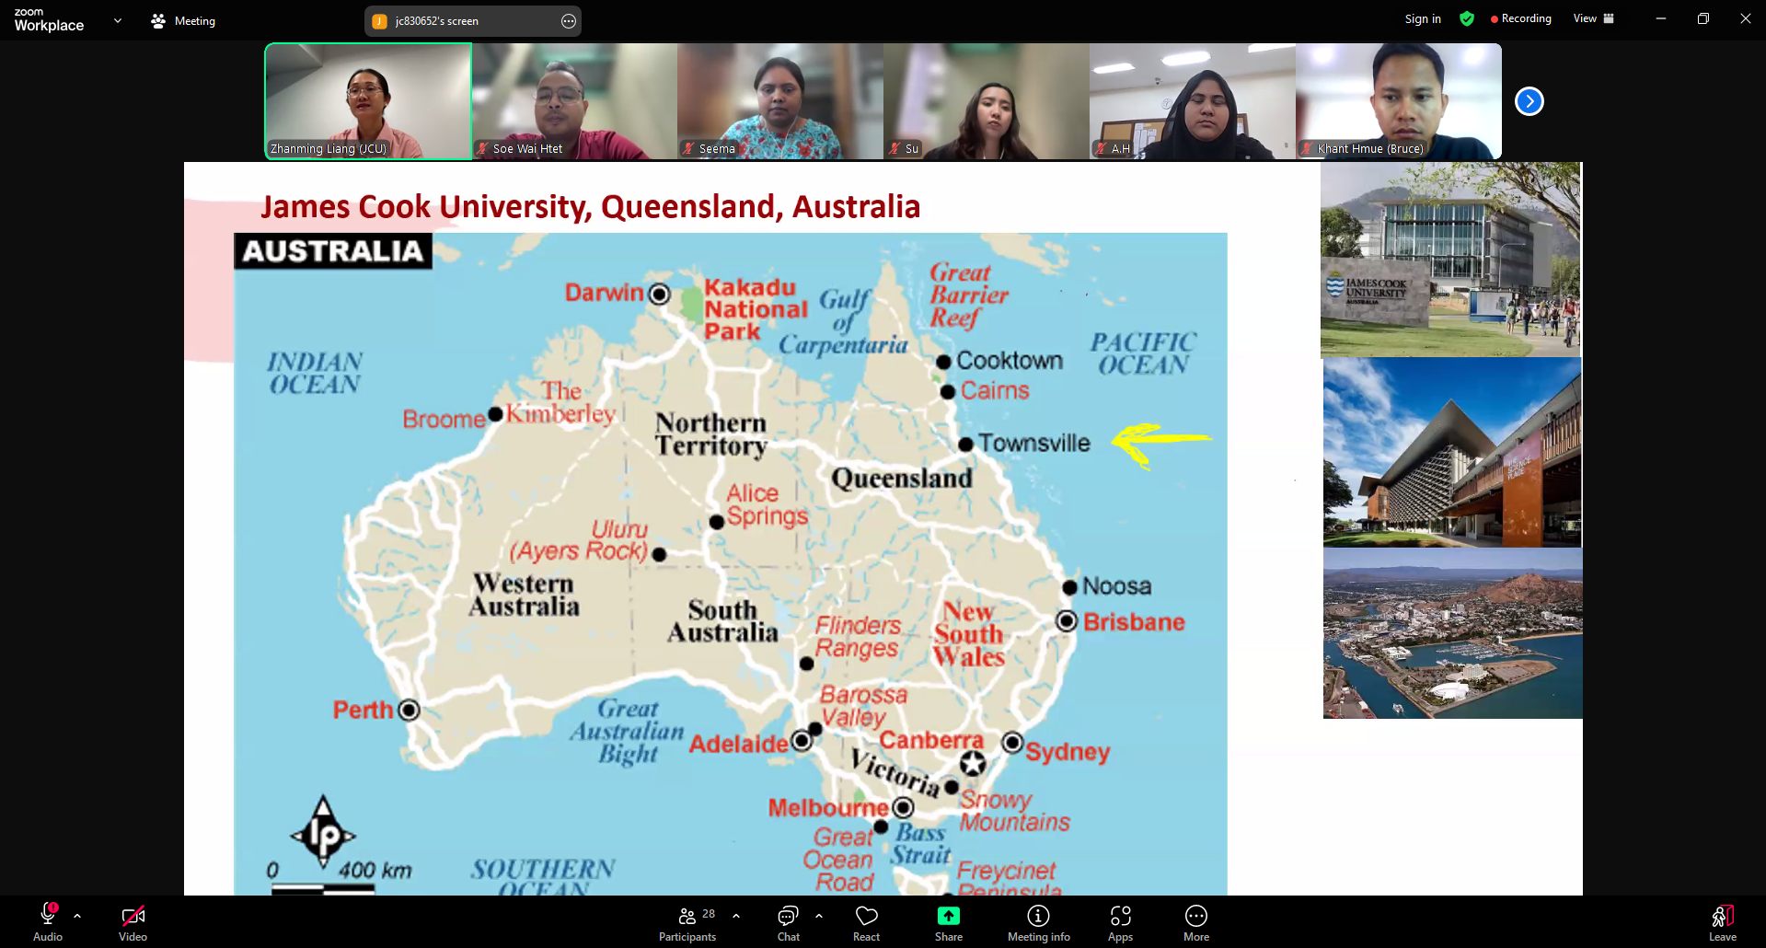Click the green encryption shield icon
1766x948 pixels.
1467,18
